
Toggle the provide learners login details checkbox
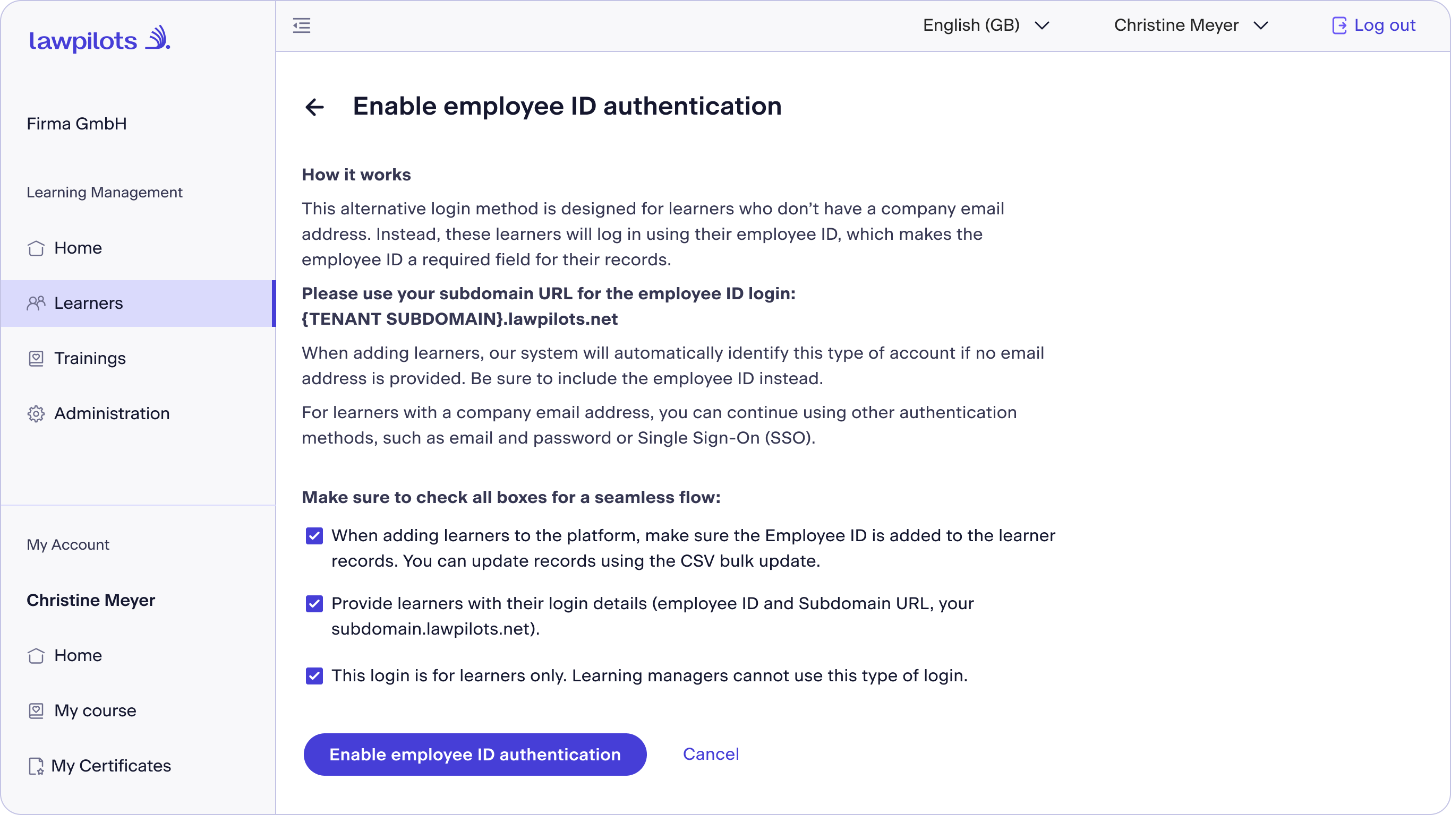[314, 604]
